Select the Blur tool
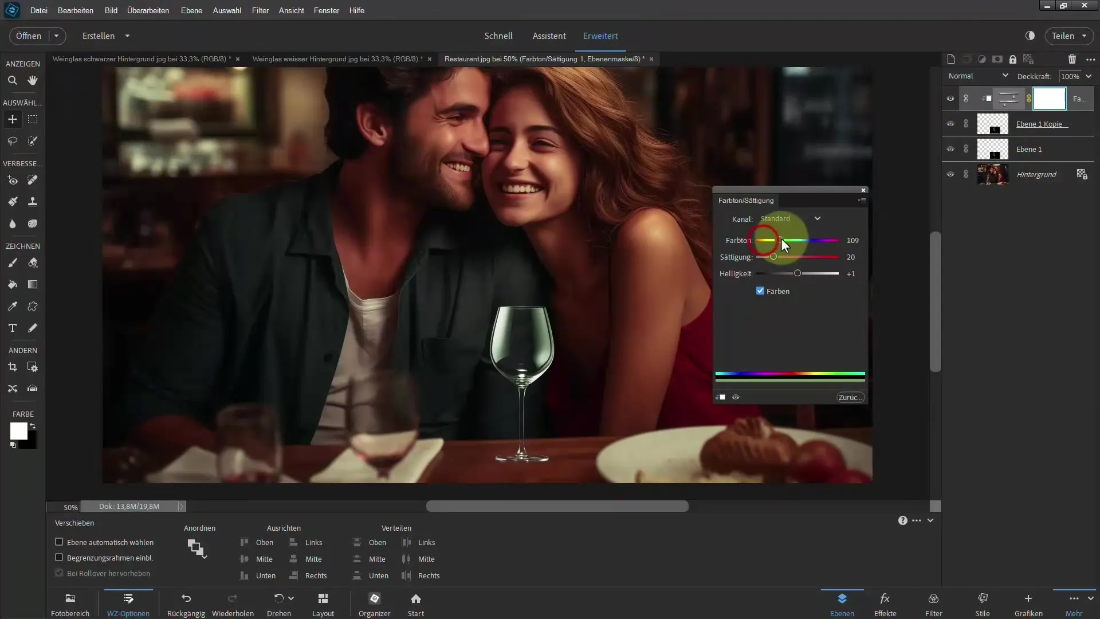The image size is (1100, 619). (12, 224)
